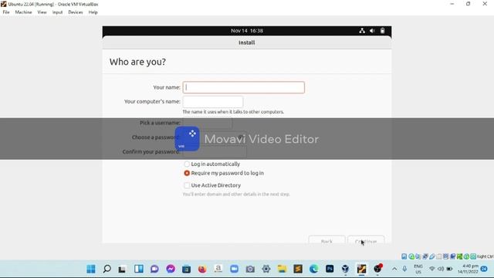Open Microsoft Store on the taskbar
This screenshot has height=278, width=494.
click(186, 269)
